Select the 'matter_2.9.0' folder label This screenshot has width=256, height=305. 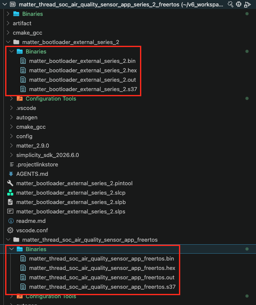point(33,146)
